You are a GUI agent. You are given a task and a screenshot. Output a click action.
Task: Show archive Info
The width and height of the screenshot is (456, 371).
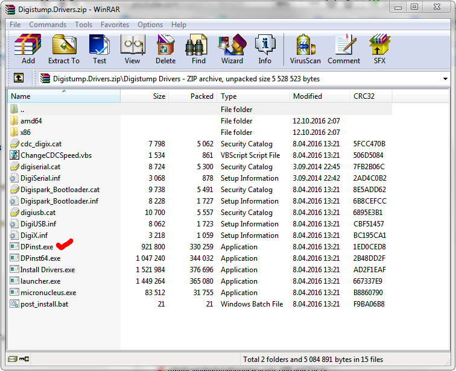click(x=265, y=49)
